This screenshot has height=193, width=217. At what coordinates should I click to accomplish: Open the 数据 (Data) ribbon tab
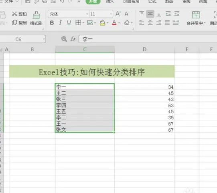[169, 1]
